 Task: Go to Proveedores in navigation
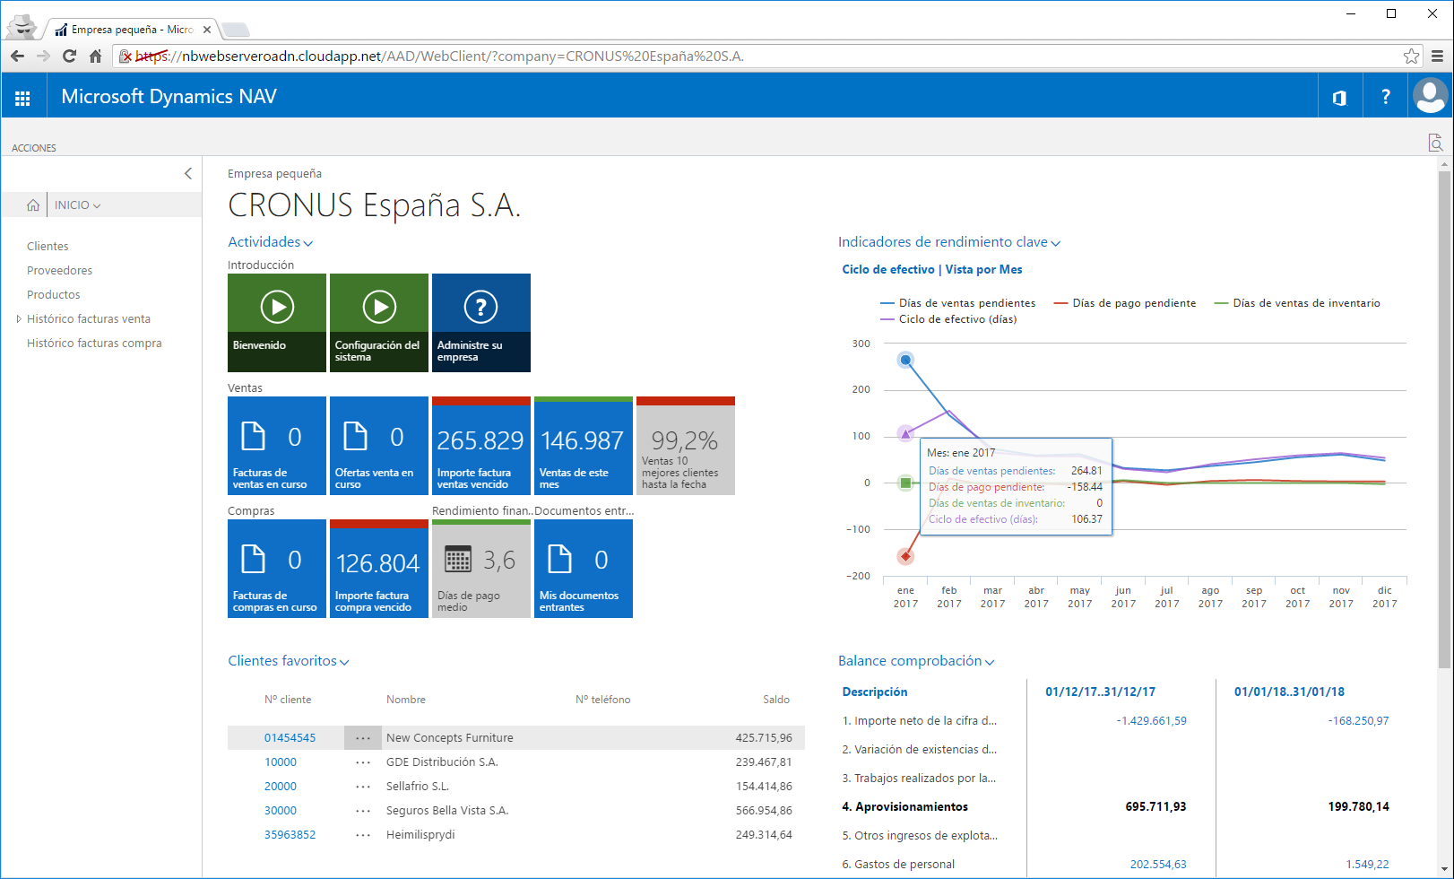pyautogui.click(x=59, y=271)
